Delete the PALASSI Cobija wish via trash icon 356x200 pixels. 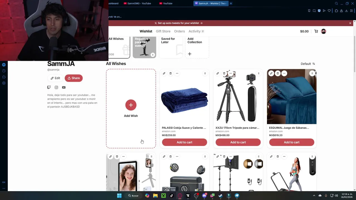[170, 73]
